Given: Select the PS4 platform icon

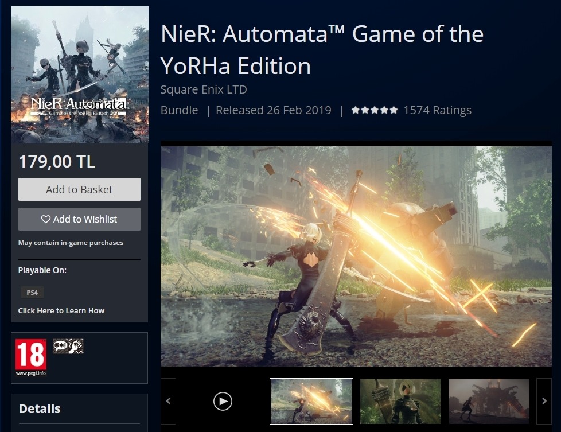Looking at the screenshot, I should pos(32,293).
